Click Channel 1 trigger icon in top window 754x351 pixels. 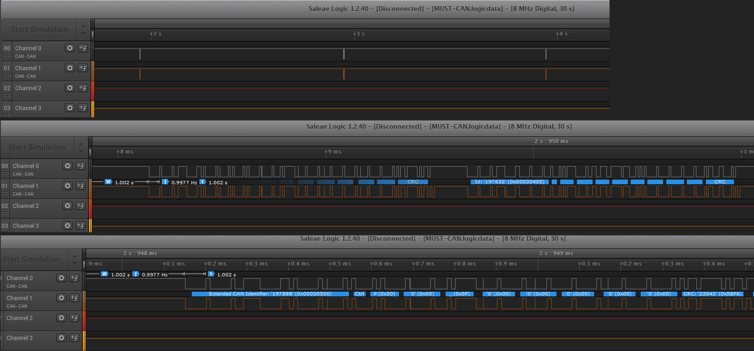(x=83, y=68)
